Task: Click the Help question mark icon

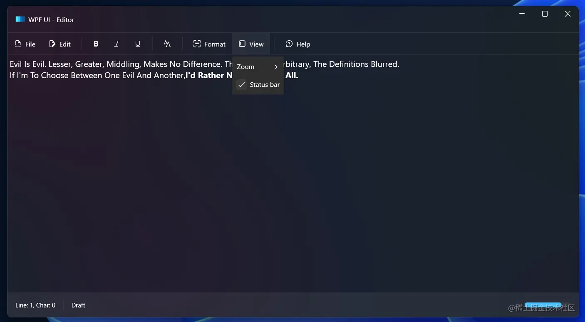Action: pyautogui.click(x=289, y=44)
